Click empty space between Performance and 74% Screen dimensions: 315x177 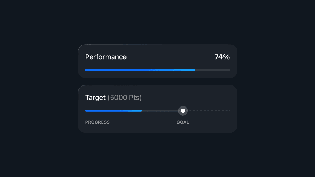point(171,57)
